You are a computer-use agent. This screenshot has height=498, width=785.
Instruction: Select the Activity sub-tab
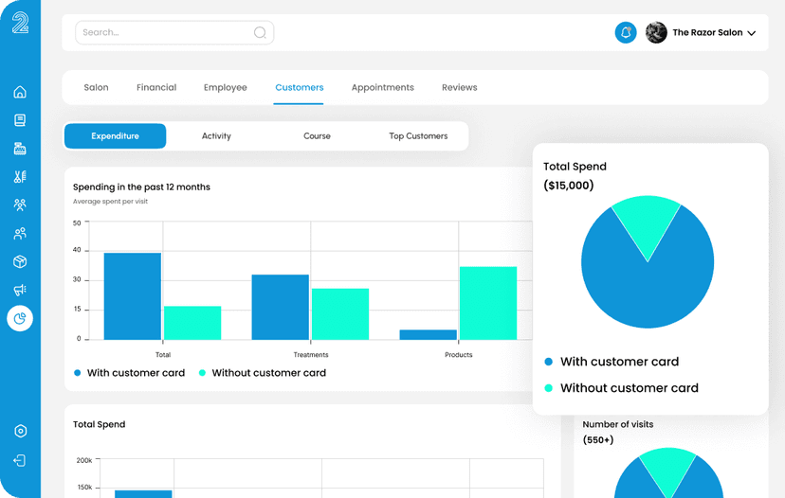pos(216,136)
